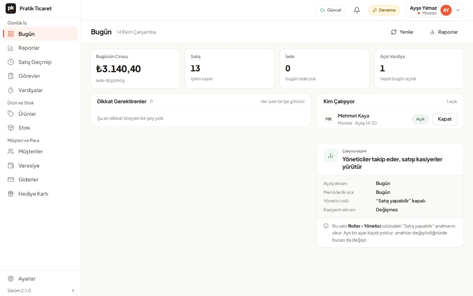Click the Deneme trial badge
The image size is (473, 296).
pyautogui.click(x=384, y=10)
